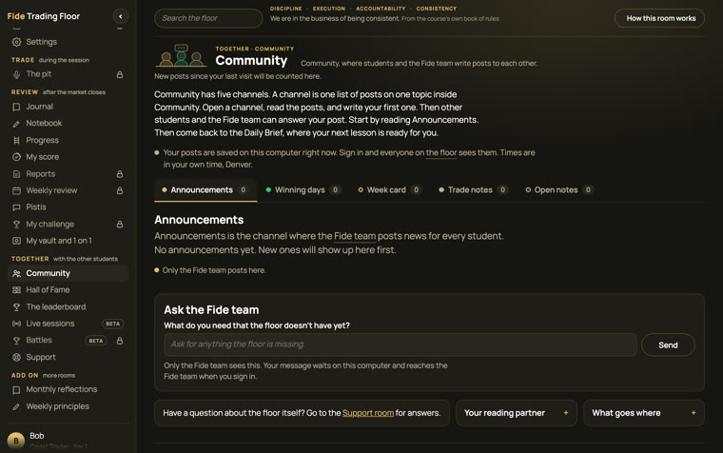Click the lock icon beside The pit
The width and height of the screenshot is (723, 453).
[120, 74]
